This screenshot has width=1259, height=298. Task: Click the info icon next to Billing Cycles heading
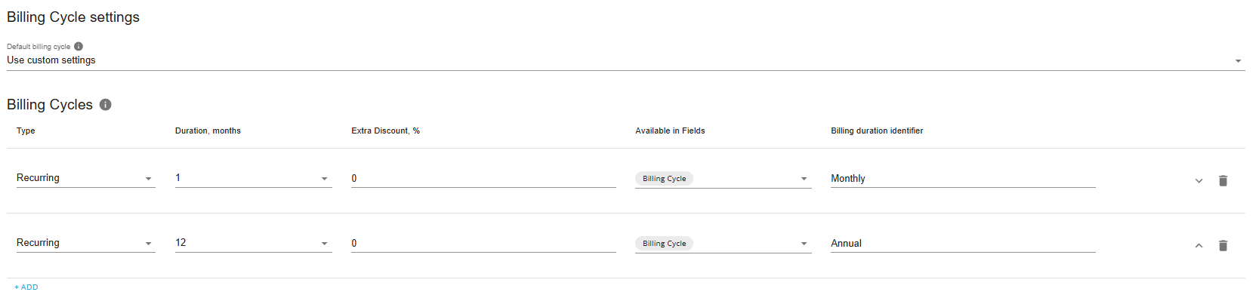(x=106, y=105)
